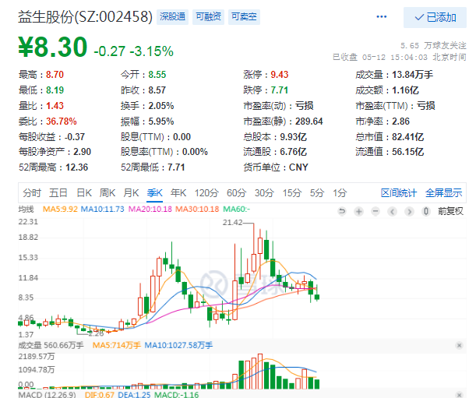Choose the 120分 interval tab
476x398 pixels.
click(206, 193)
